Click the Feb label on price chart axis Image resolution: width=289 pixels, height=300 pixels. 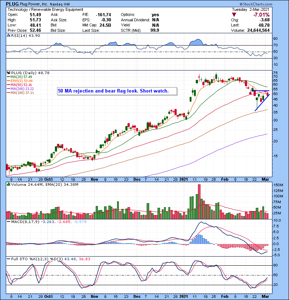pyautogui.click(x=225, y=179)
